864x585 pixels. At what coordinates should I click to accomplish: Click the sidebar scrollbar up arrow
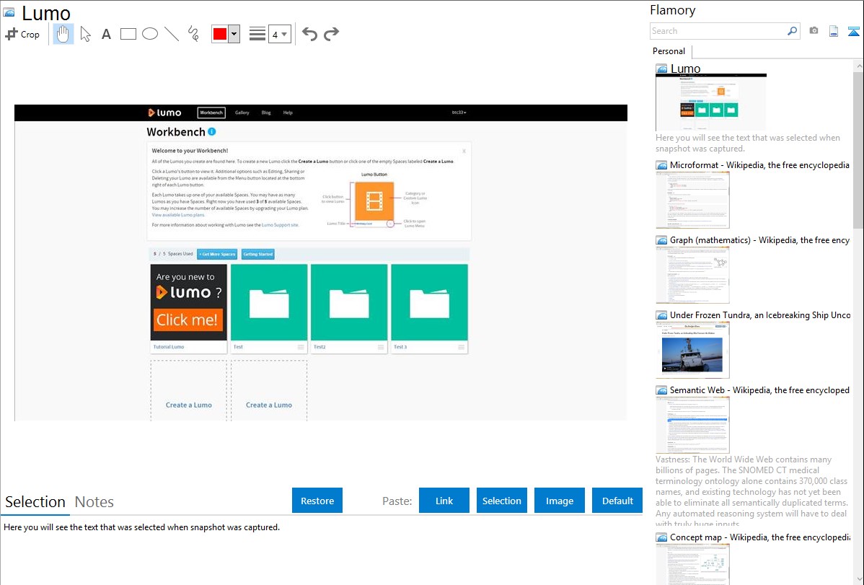pyautogui.click(x=858, y=66)
